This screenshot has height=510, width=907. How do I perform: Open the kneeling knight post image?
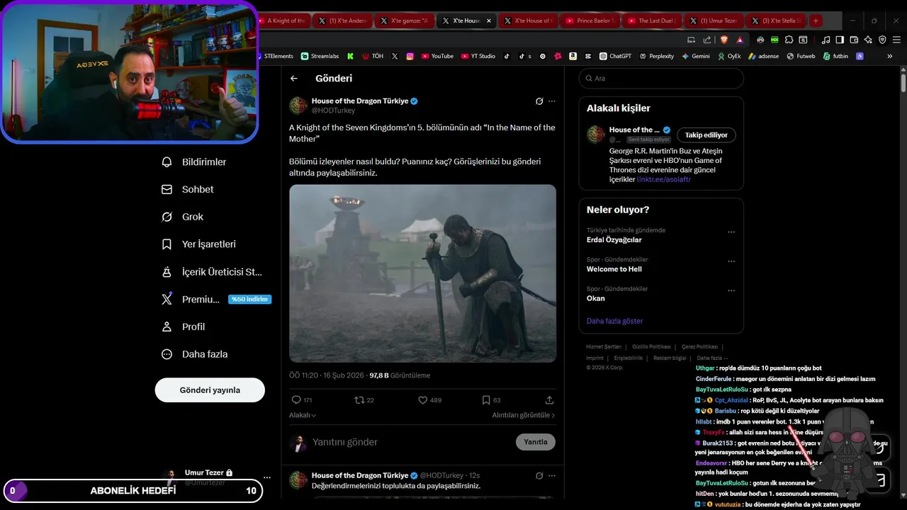coord(422,273)
